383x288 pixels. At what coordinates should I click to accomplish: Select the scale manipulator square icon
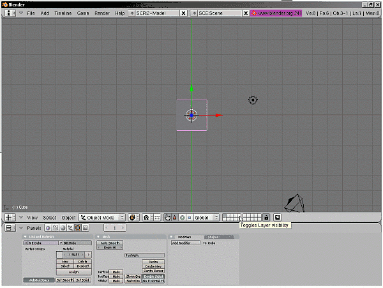189,218
